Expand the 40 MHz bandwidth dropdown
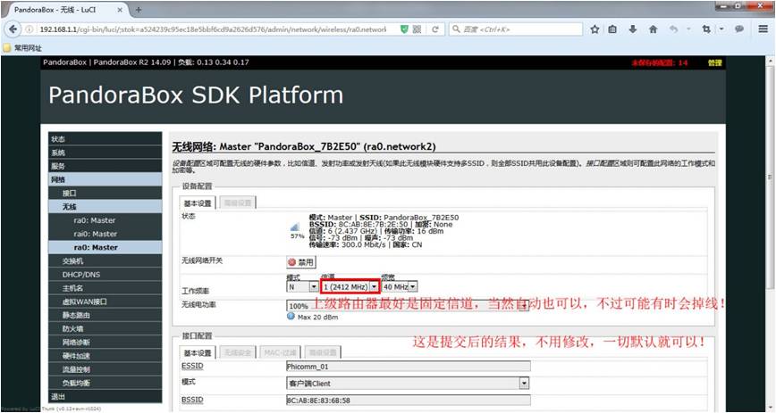 pos(400,286)
